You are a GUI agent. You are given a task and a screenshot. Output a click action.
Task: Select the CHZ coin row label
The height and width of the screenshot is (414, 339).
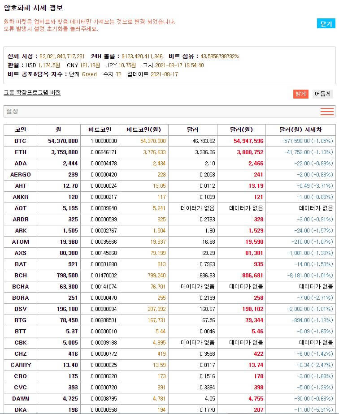pyautogui.click(x=20, y=354)
